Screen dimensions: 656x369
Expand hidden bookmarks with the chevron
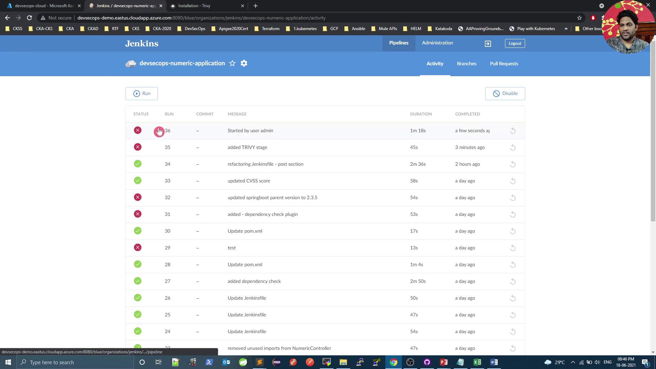[x=566, y=29]
